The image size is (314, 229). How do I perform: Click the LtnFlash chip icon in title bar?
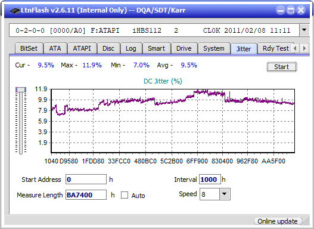pyautogui.click(x=15, y=10)
